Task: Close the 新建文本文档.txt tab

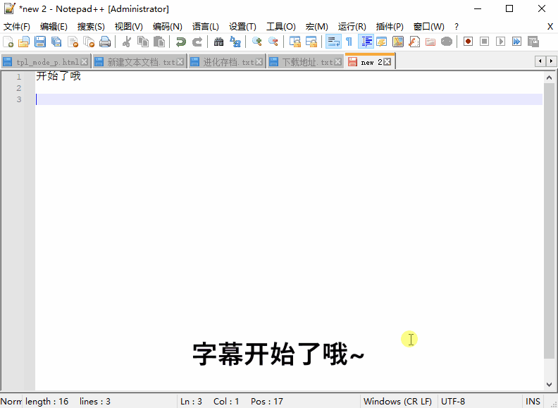Action: (x=180, y=62)
